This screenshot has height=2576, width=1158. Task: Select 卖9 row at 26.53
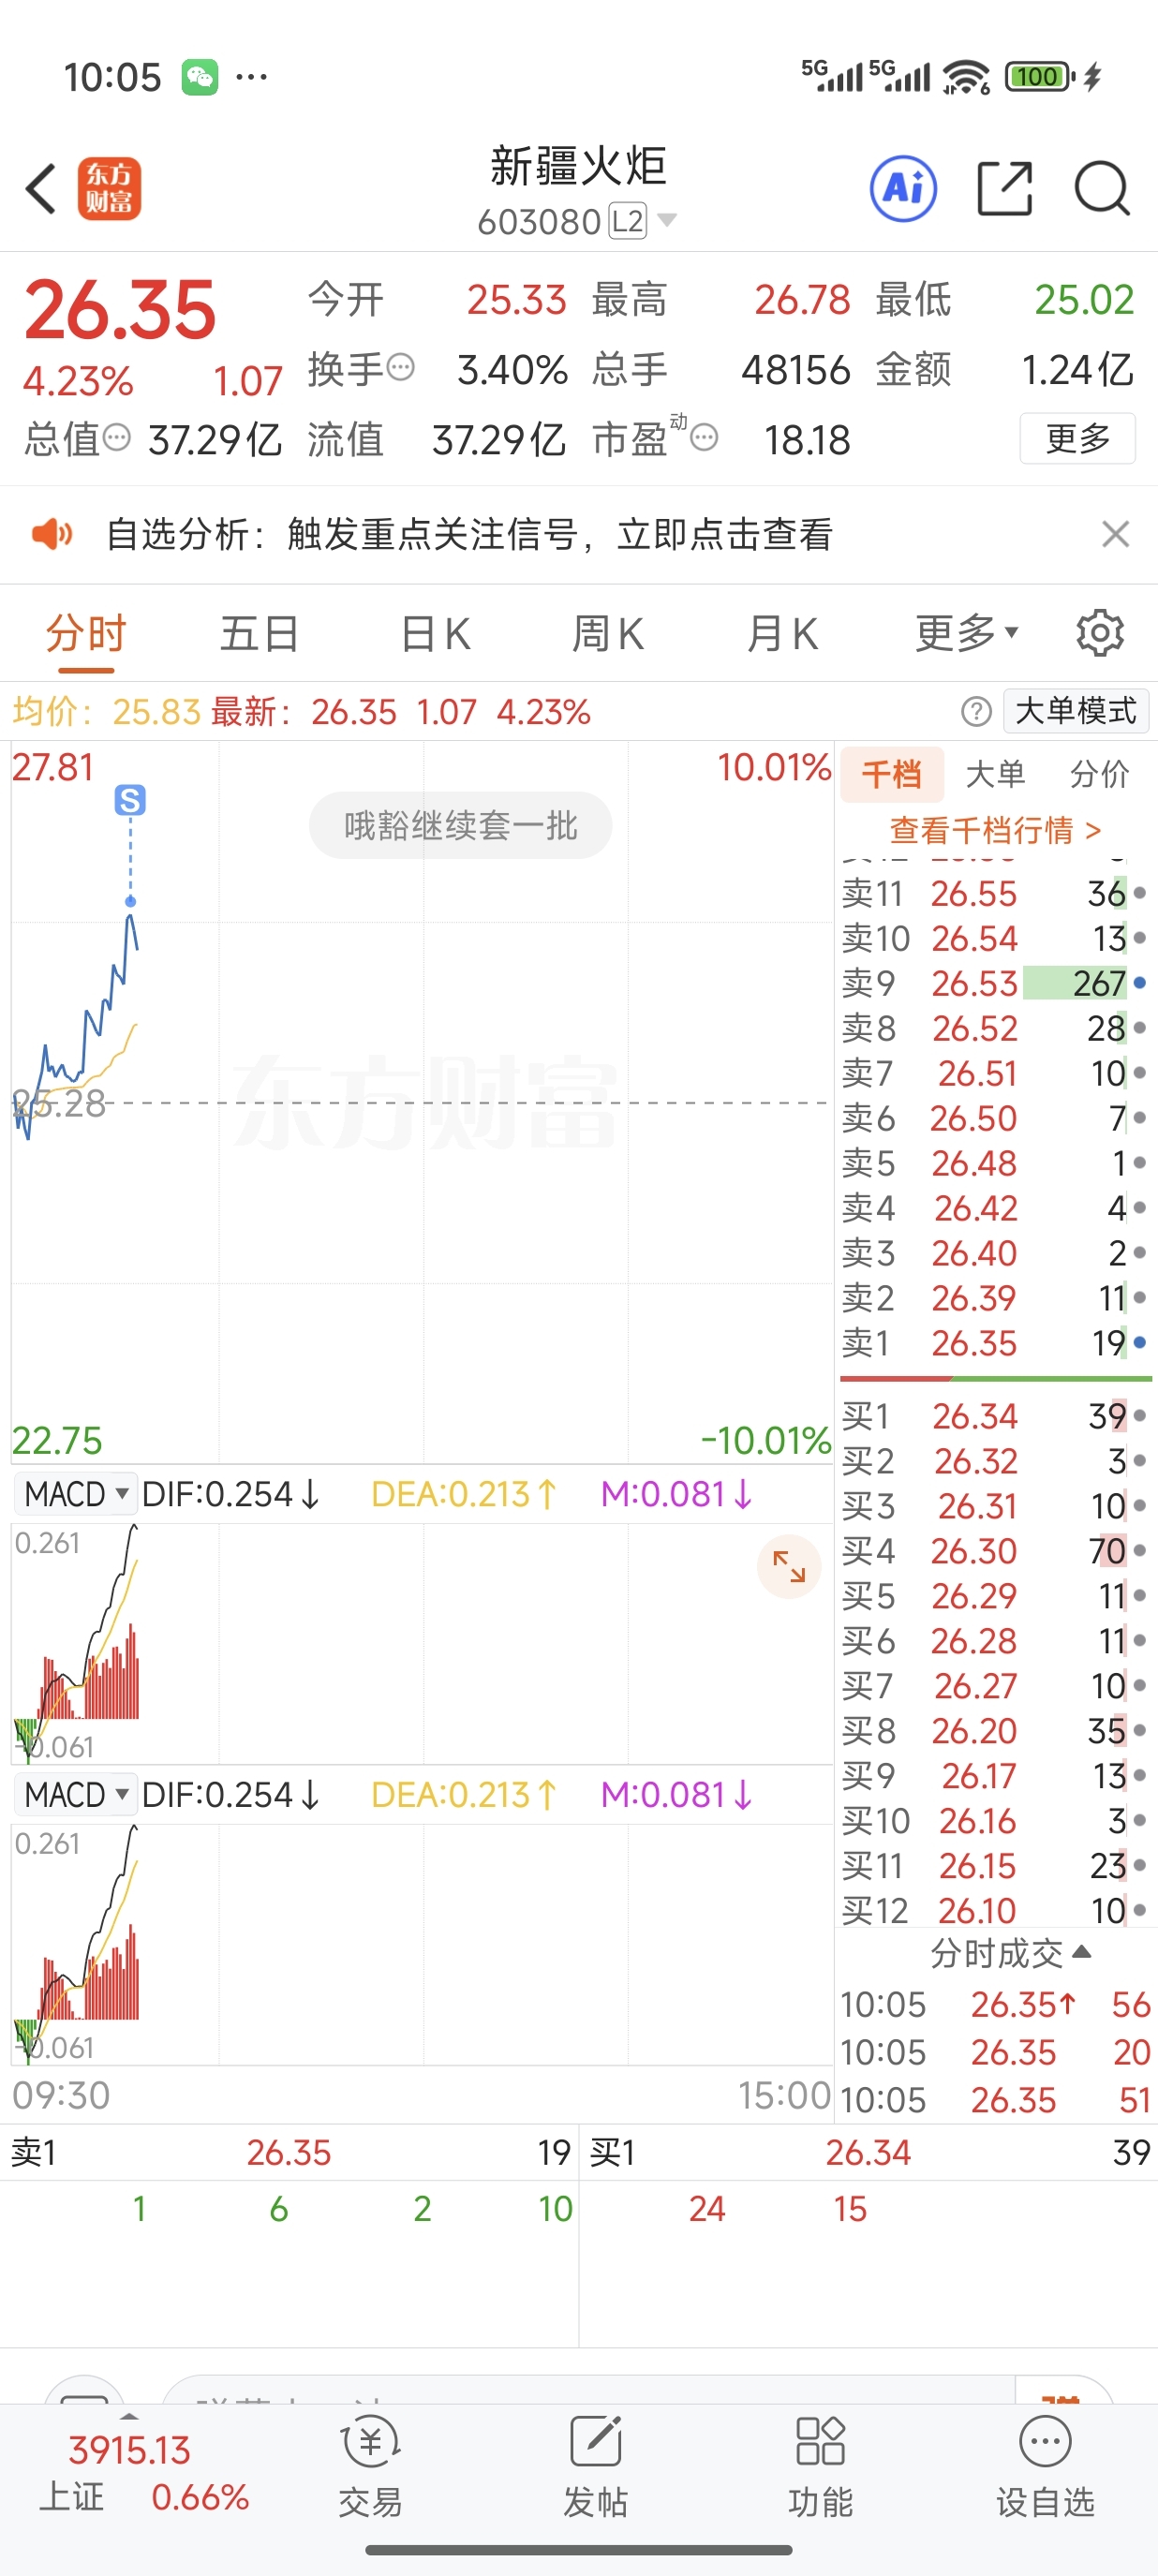(995, 983)
